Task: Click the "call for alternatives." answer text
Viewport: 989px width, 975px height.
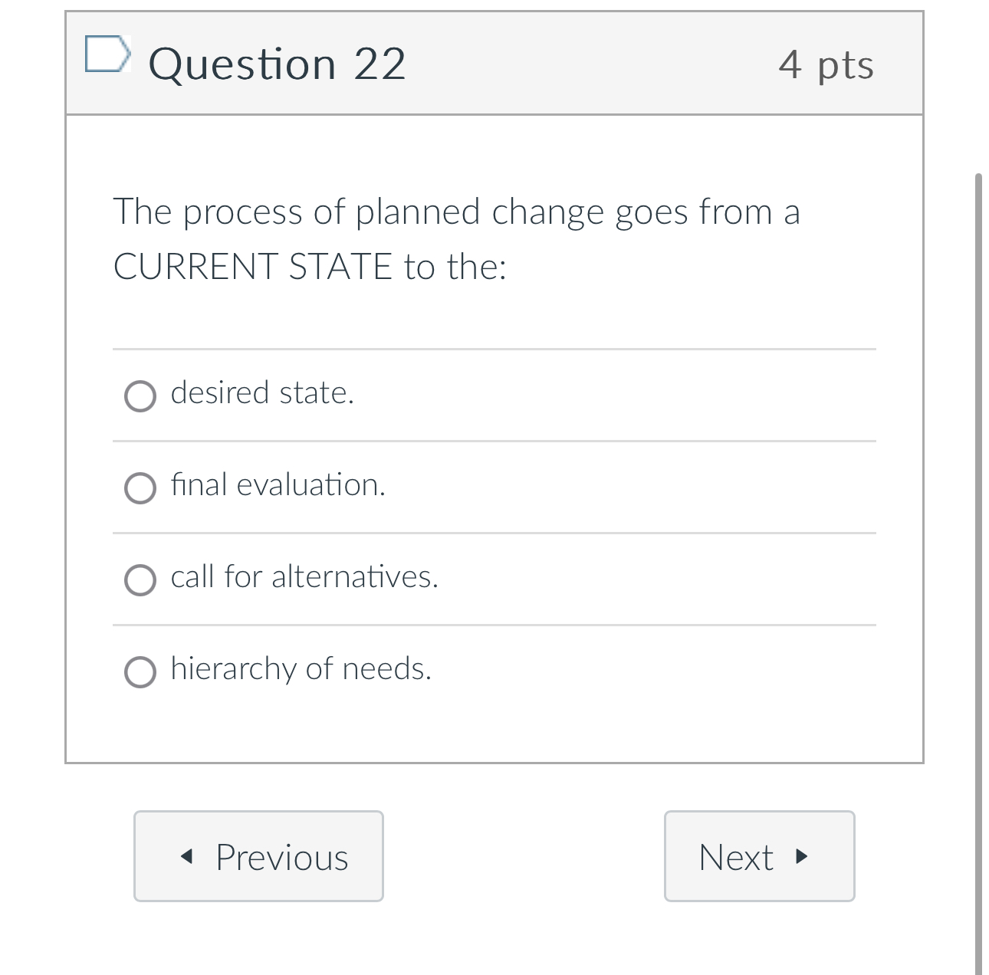Action: (304, 577)
